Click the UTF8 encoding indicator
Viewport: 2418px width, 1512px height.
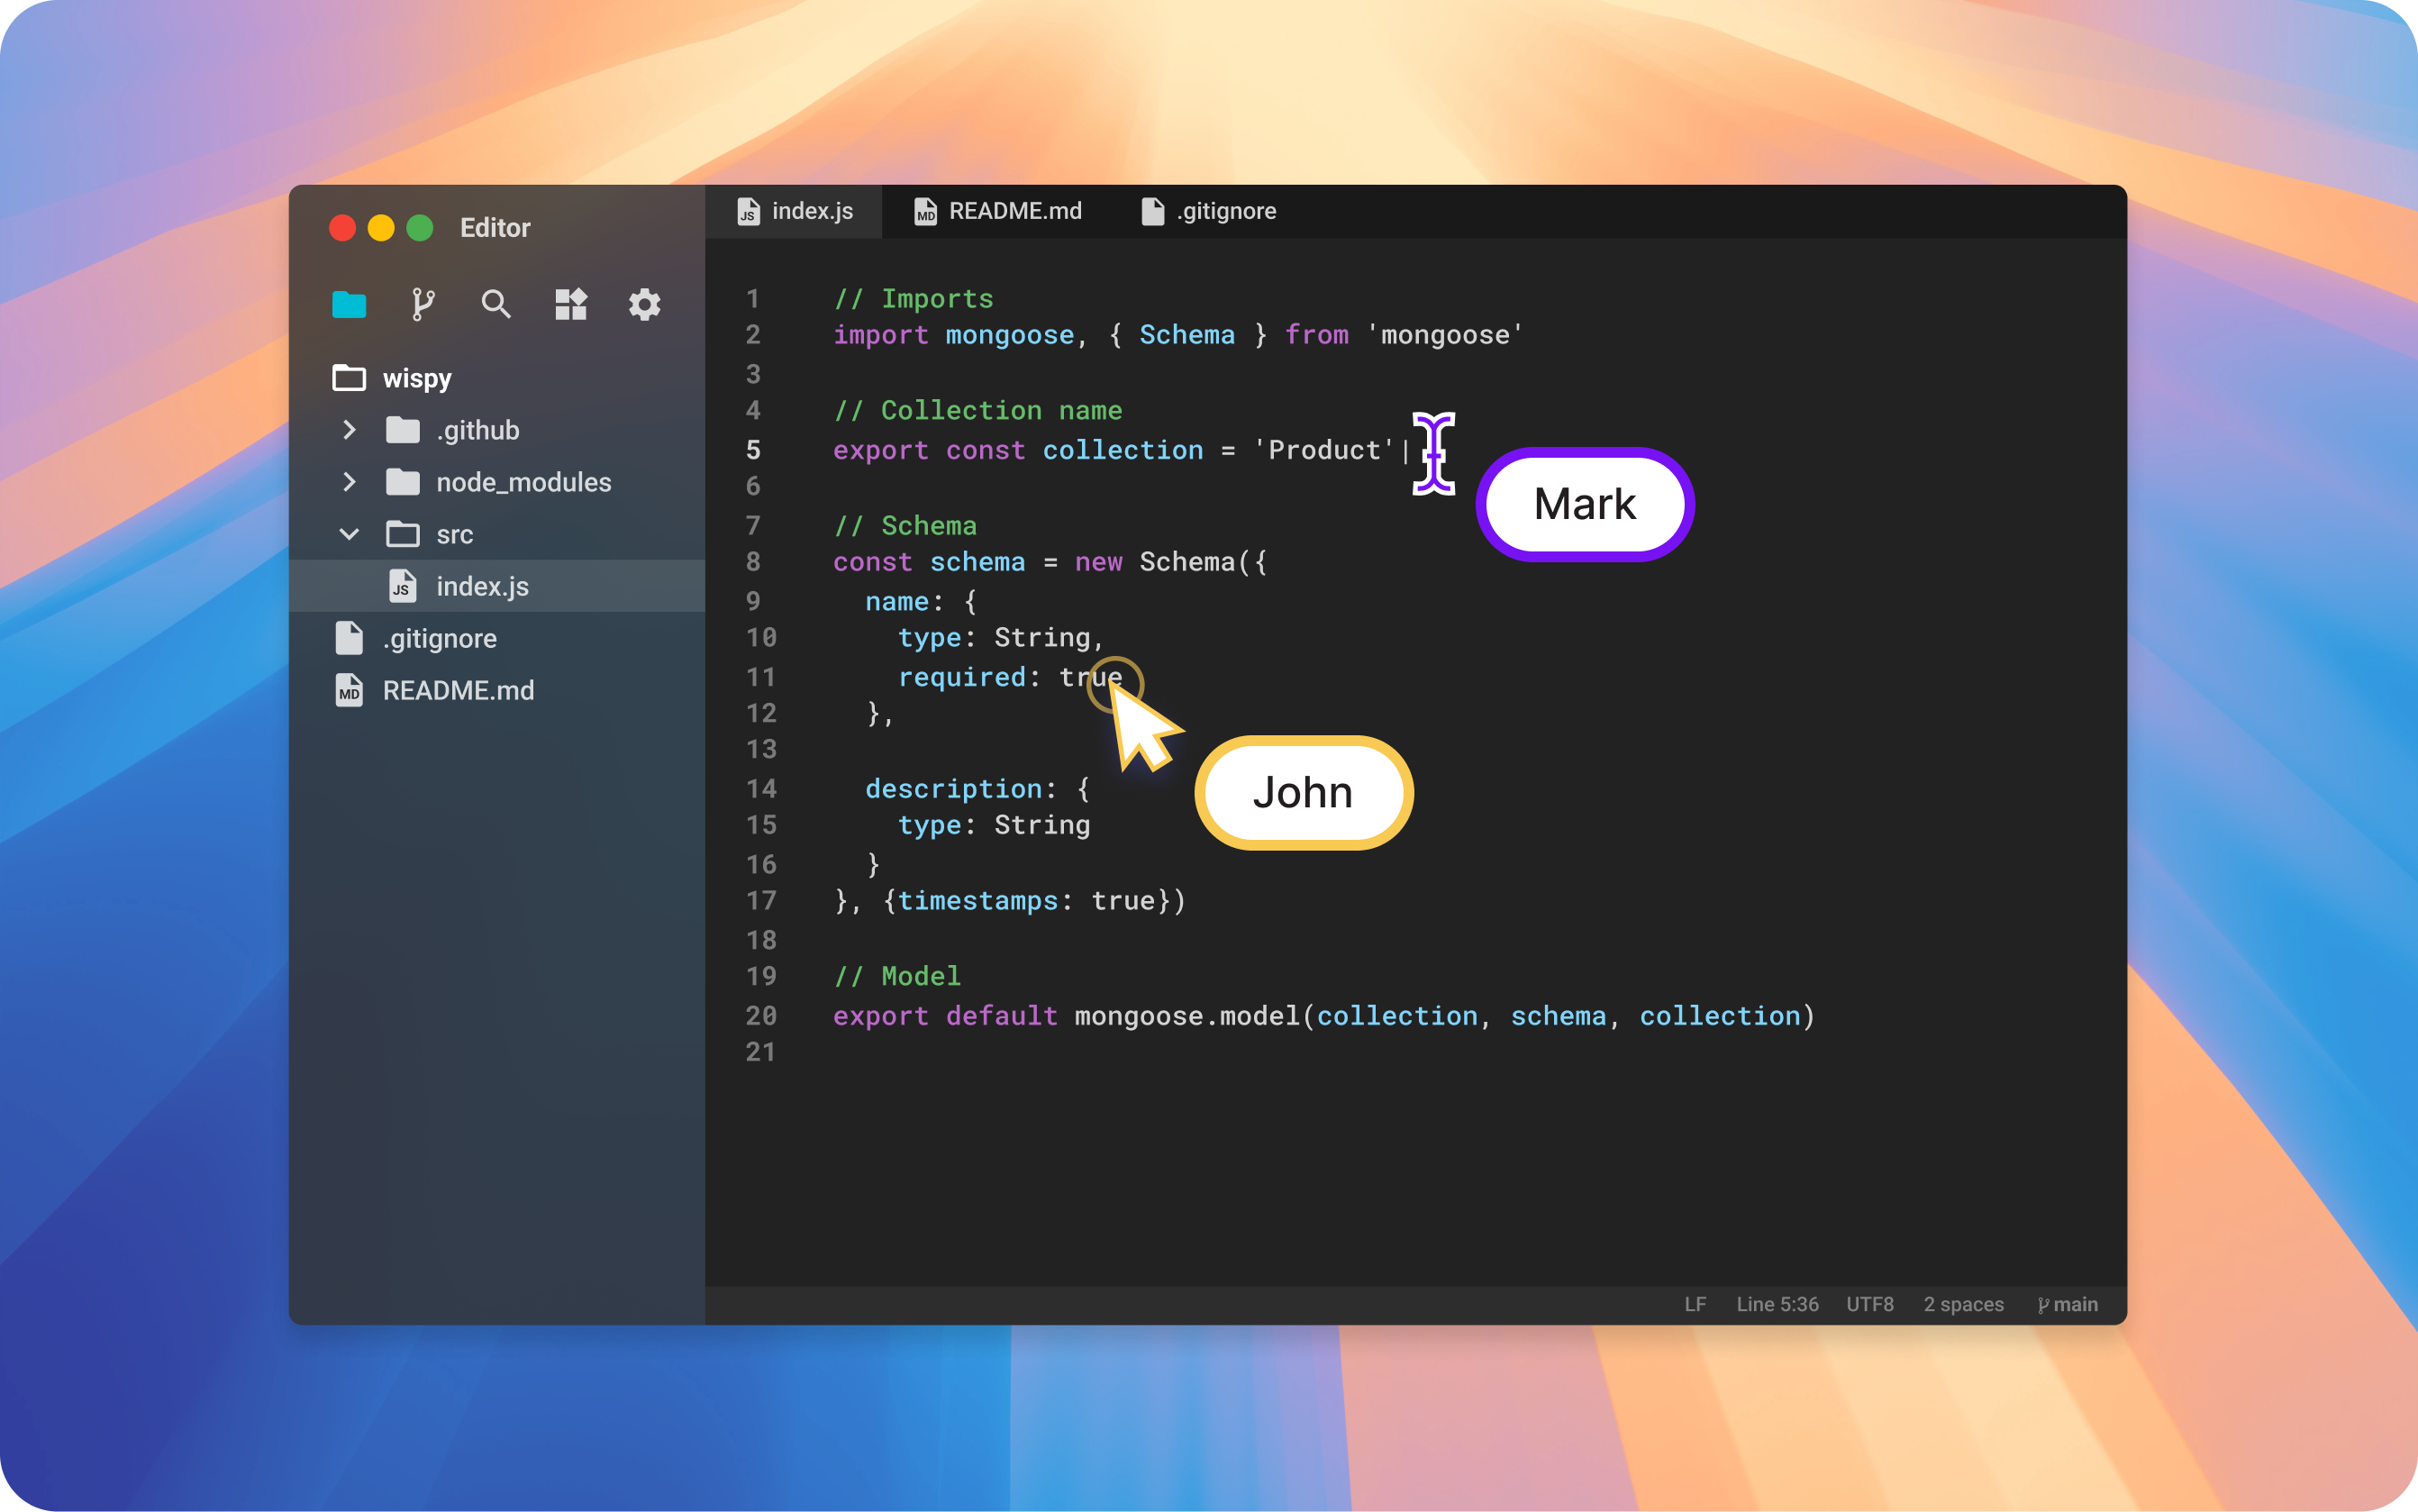tap(1869, 1305)
